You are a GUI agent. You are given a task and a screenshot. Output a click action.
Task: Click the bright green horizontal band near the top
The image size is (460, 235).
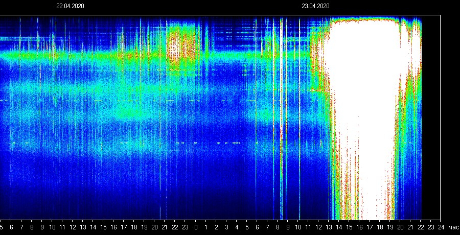pos(77,55)
